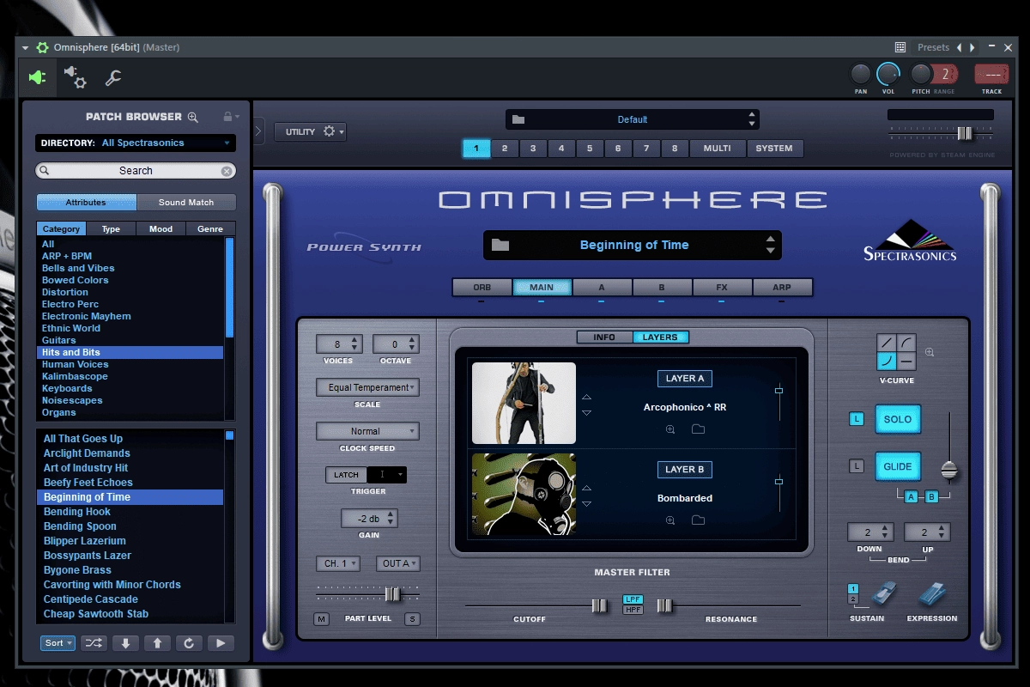Open the INFO tab

click(604, 337)
